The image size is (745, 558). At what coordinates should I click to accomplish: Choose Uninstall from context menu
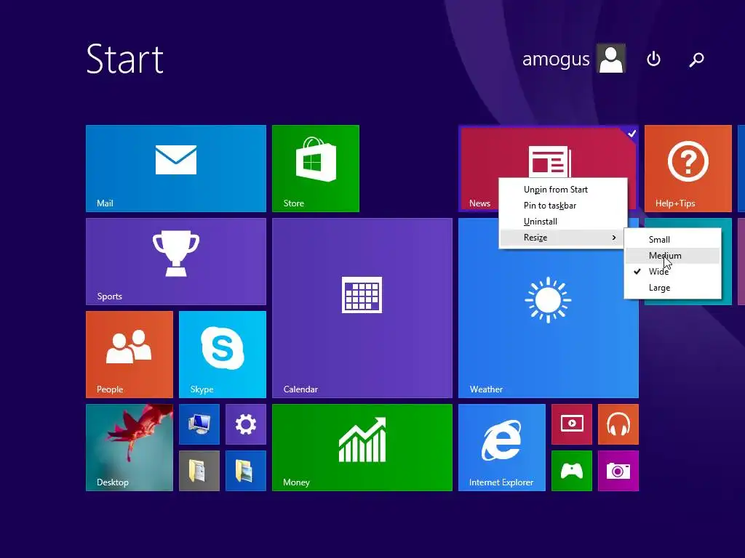(563, 222)
